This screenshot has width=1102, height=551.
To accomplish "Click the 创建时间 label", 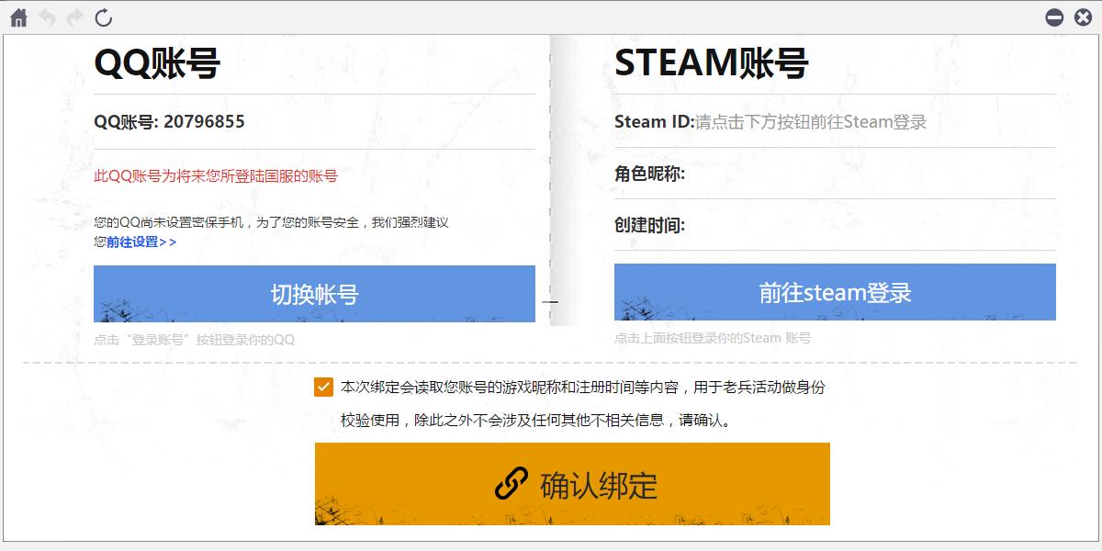I will pos(650,225).
